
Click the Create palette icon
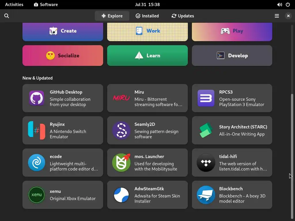[x=53, y=31]
